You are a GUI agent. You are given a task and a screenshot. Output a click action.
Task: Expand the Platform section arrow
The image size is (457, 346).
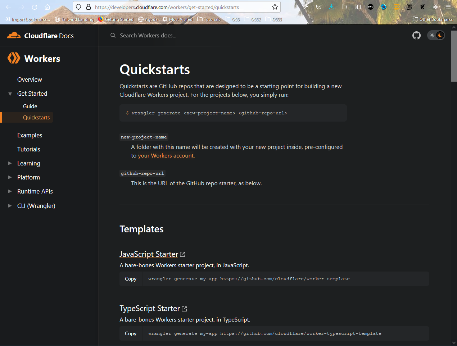10,177
